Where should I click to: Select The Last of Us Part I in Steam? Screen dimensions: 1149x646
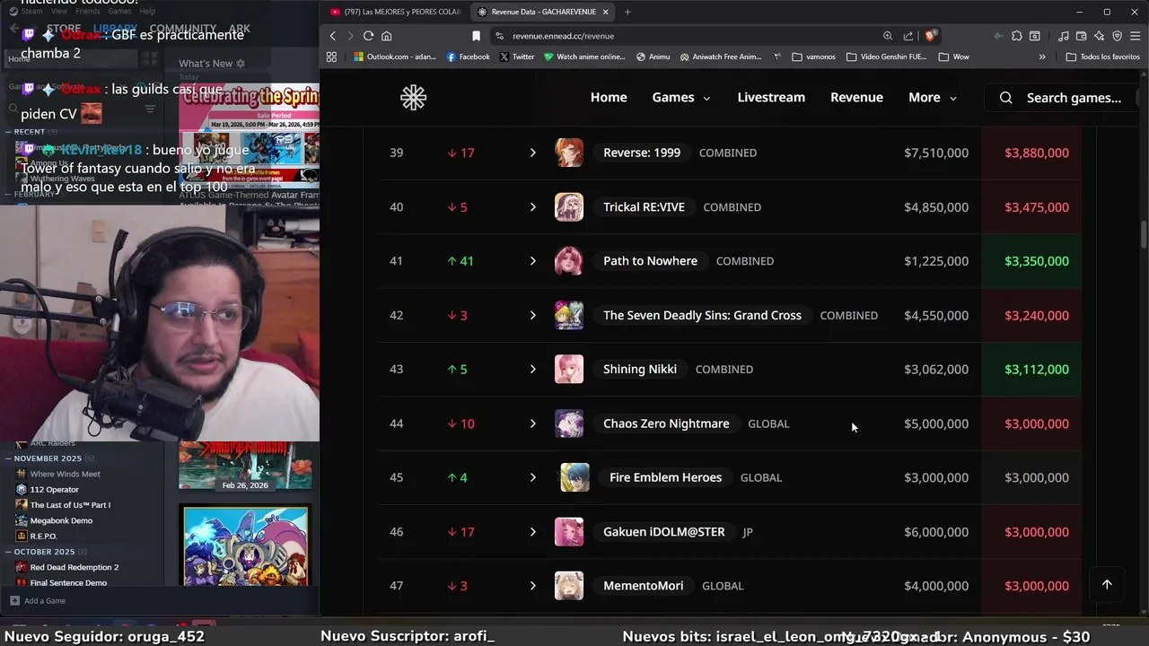point(69,505)
